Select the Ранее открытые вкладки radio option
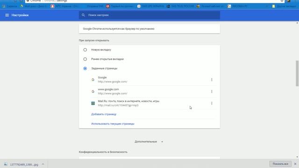 85,59
